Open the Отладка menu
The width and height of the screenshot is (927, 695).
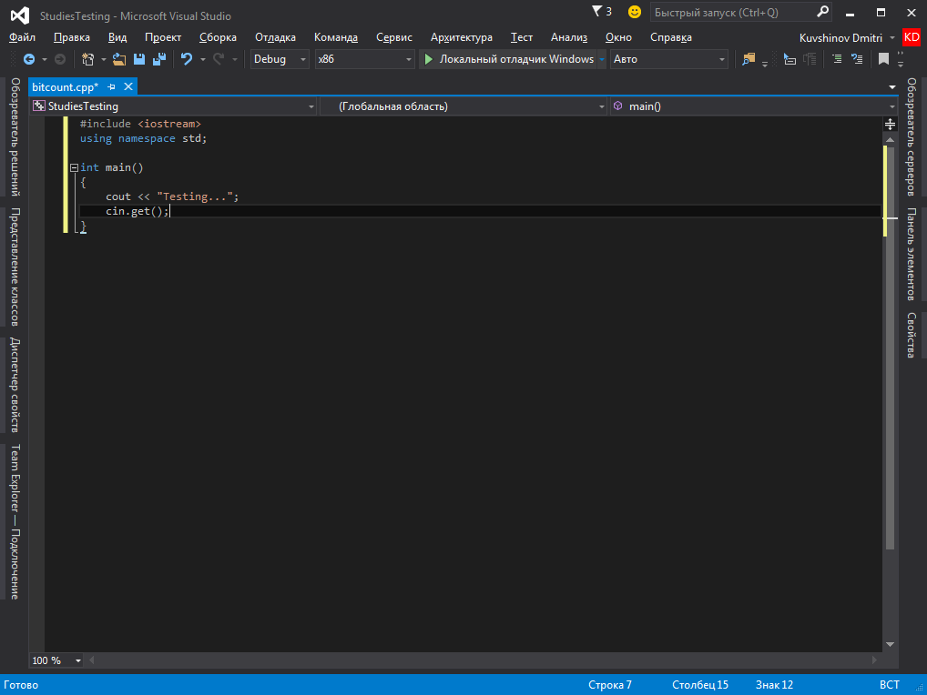[x=275, y=37]
